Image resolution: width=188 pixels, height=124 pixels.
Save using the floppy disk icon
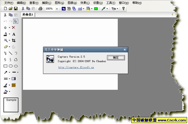(16, 9)
